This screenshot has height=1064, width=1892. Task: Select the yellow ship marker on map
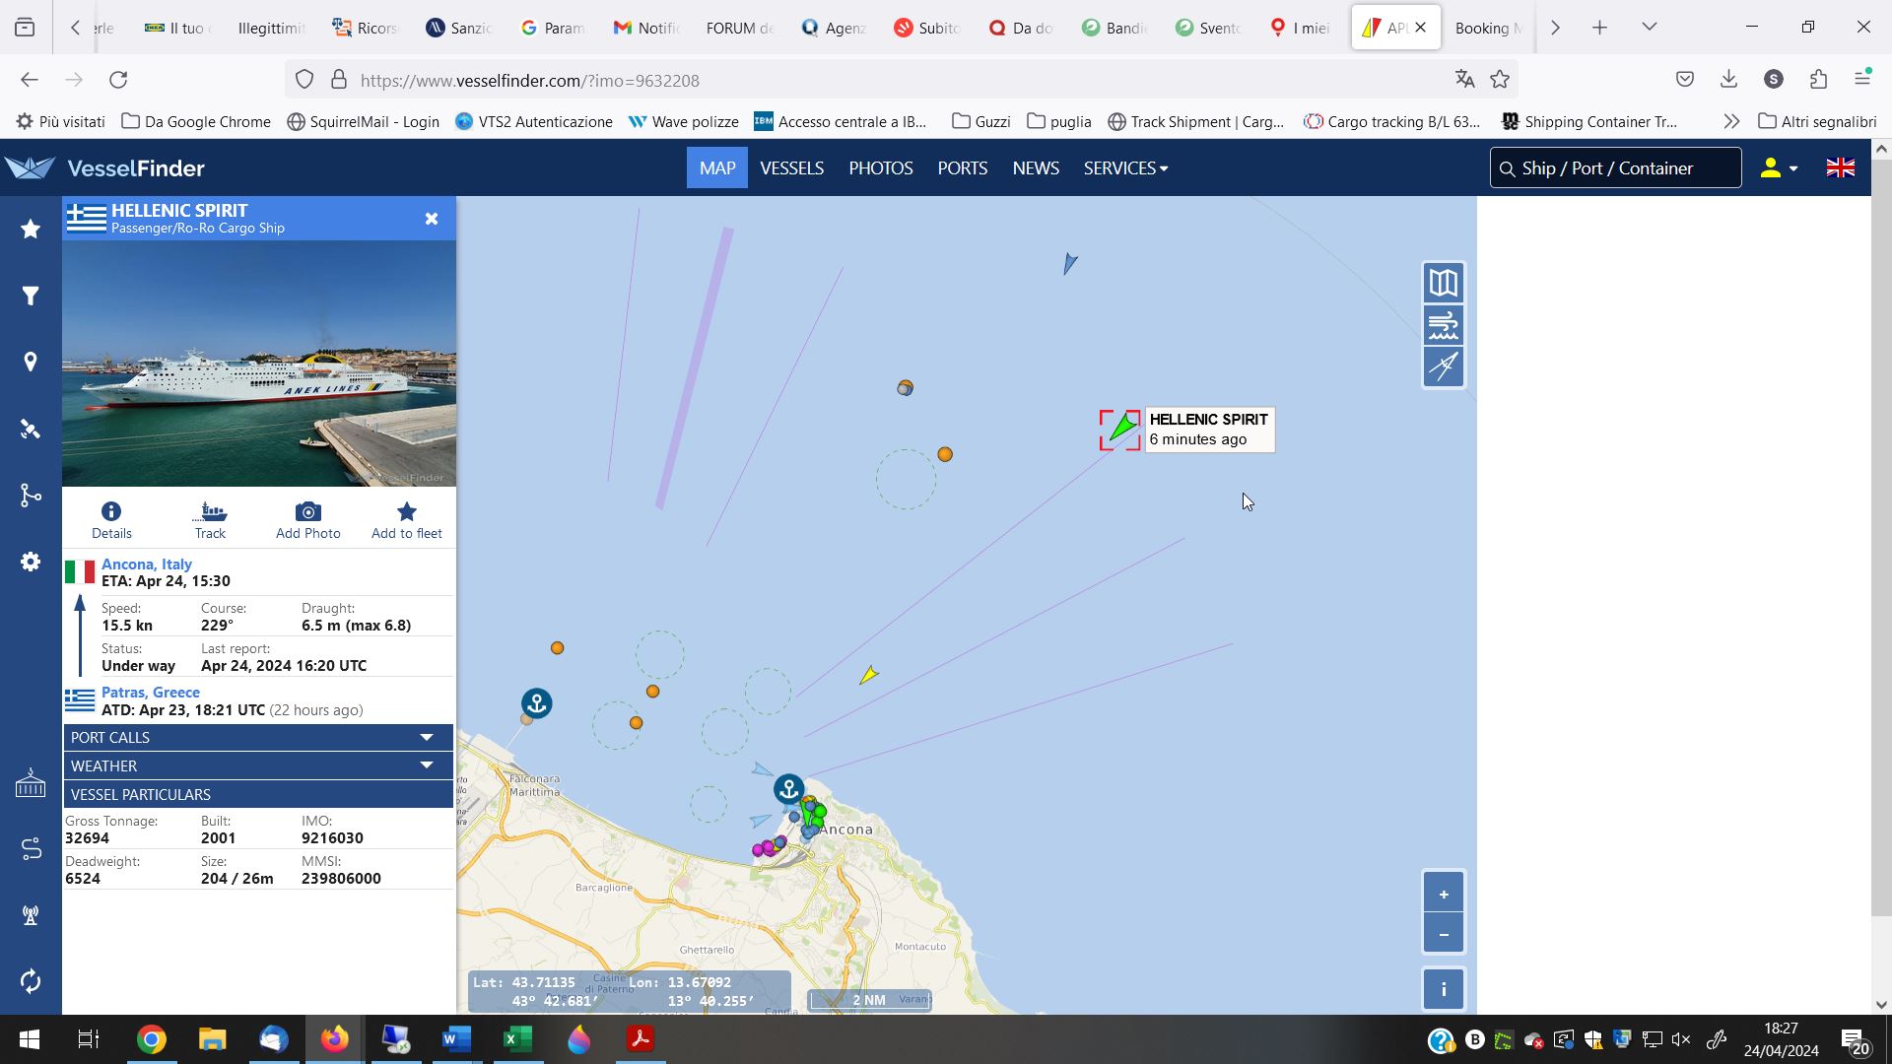[x=868, y=675]
